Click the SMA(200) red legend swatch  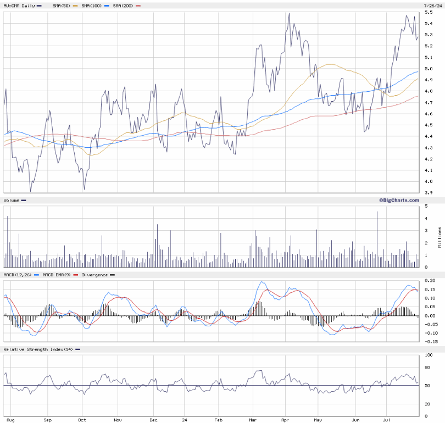pos(138,5)
